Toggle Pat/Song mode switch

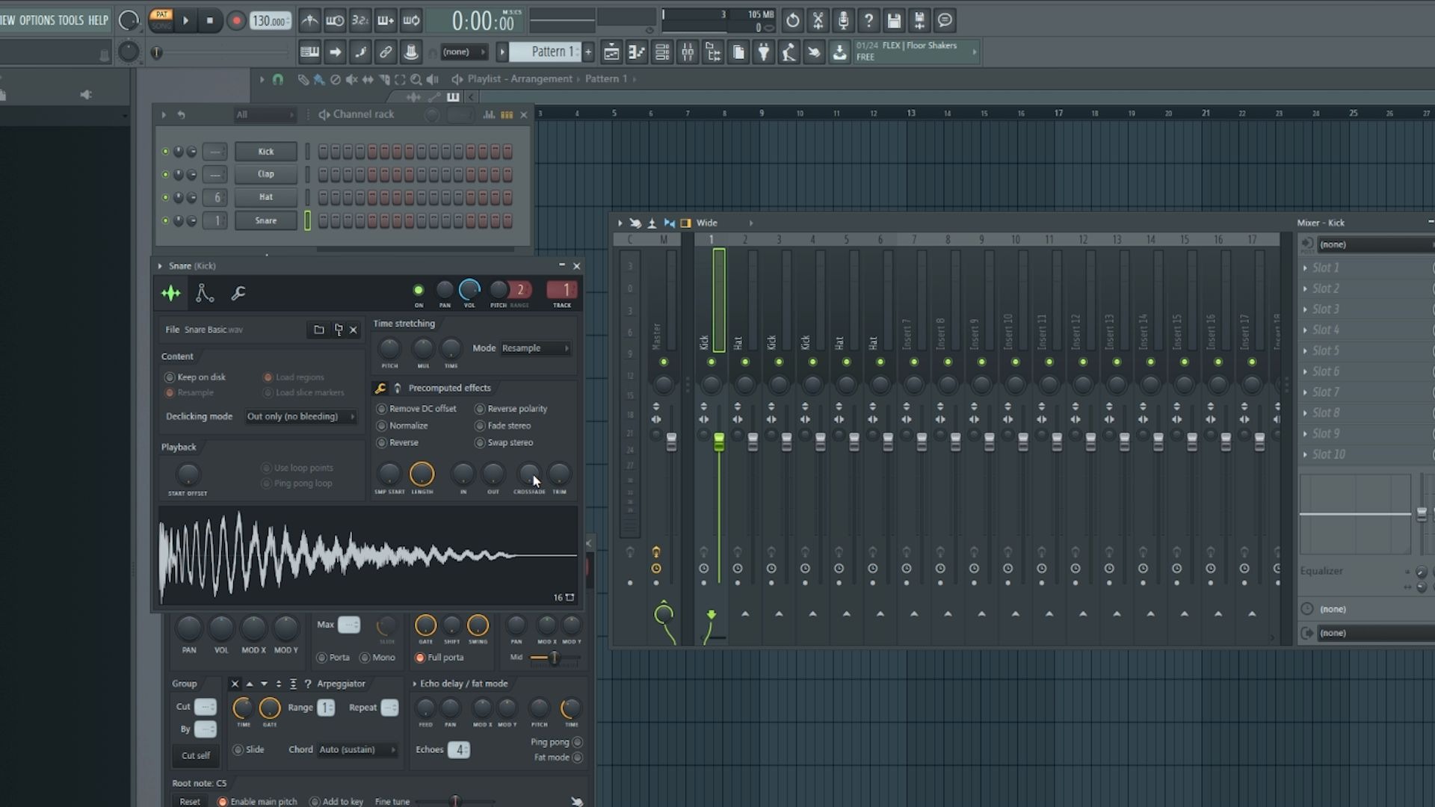161,20
